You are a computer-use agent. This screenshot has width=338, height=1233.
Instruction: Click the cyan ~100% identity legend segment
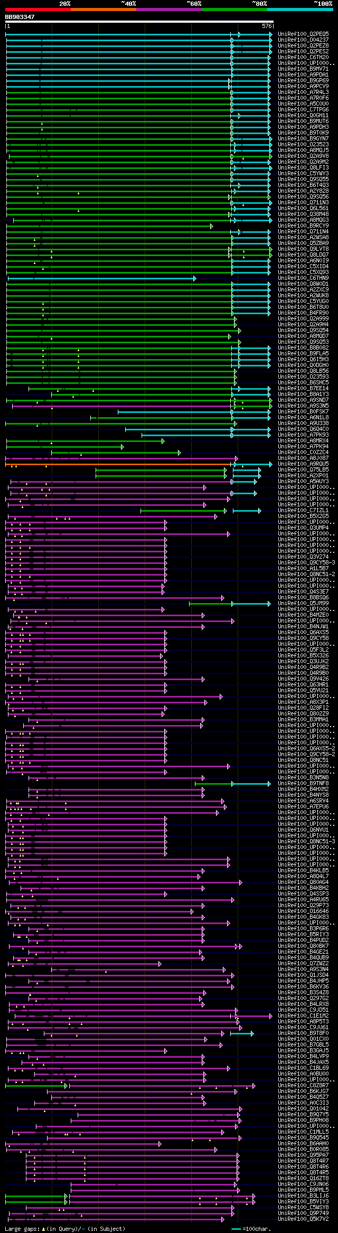point(300,10)
